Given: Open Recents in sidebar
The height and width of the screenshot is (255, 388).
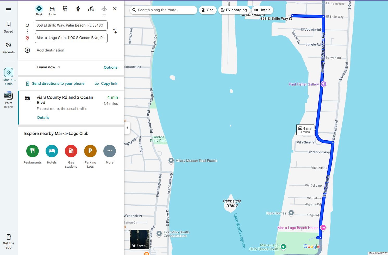Looking at the screenshot, I should (x=9, y=48).
